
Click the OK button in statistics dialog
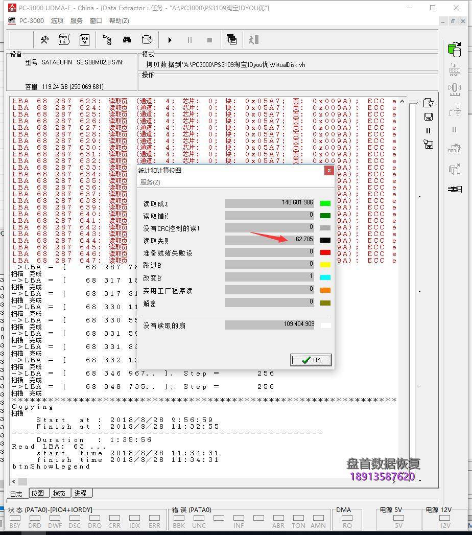[310, 360]
